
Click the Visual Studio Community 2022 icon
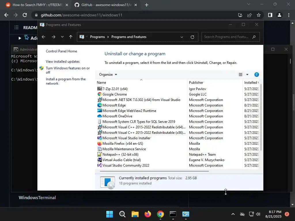point(99,165)
